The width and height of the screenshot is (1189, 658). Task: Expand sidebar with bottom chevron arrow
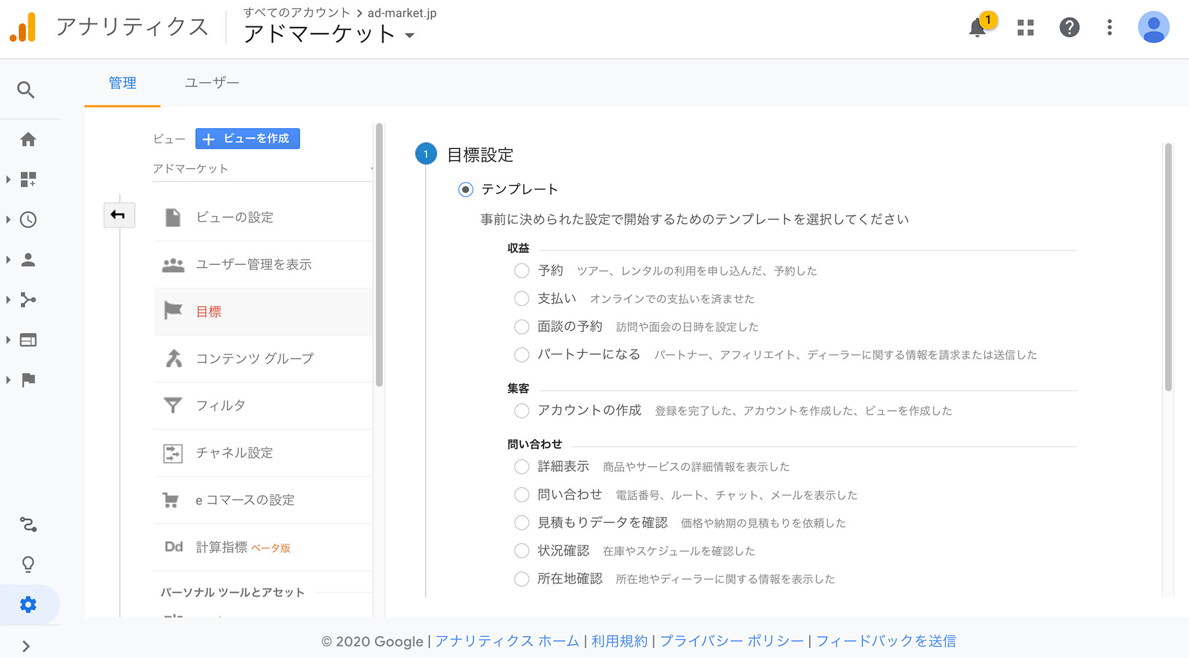(26, 646)
